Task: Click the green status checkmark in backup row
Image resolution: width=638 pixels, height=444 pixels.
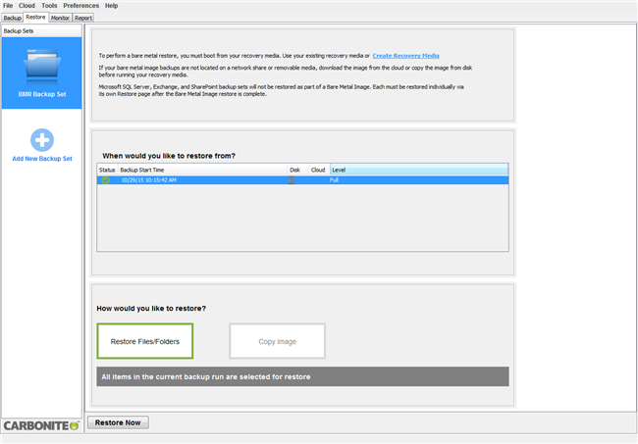Action: click(x=105, y=180)
